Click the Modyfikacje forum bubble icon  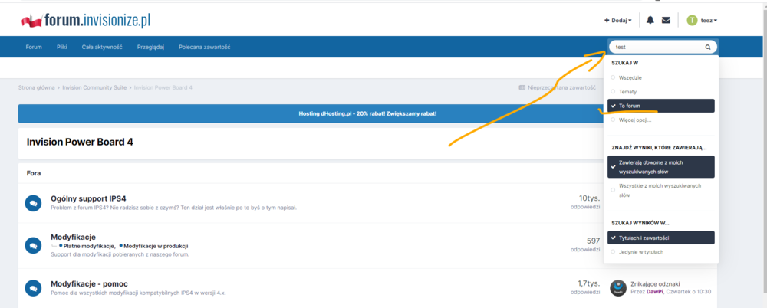coord(33,245)
